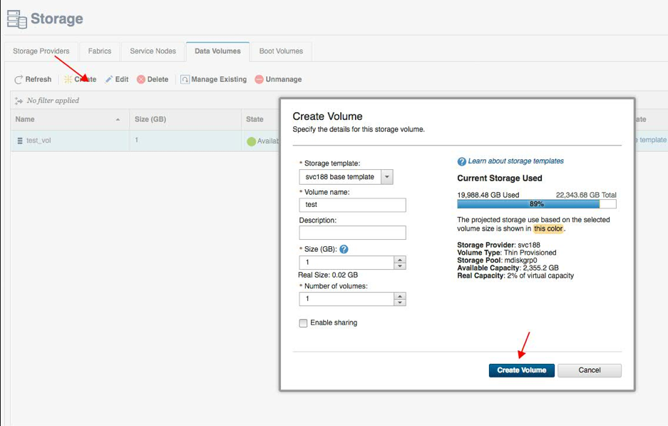Viewport: 668px width, 426px height.
Task: Click the 'this color' highlighted swatch
Action: 548,228
